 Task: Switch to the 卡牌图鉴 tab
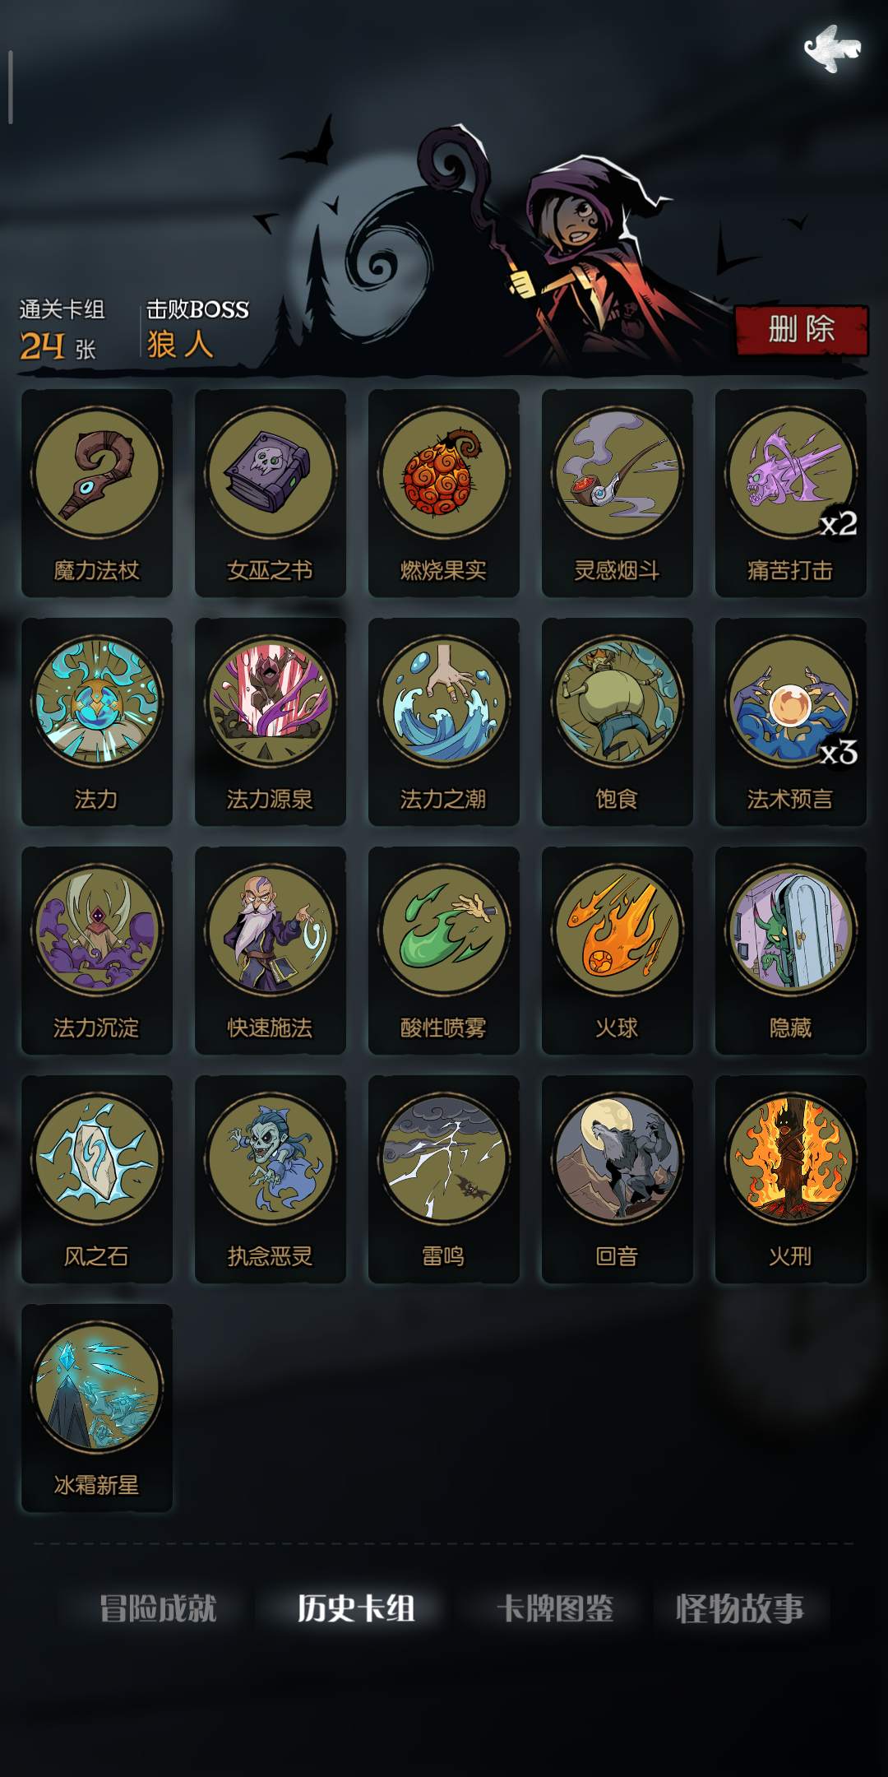556,1608
